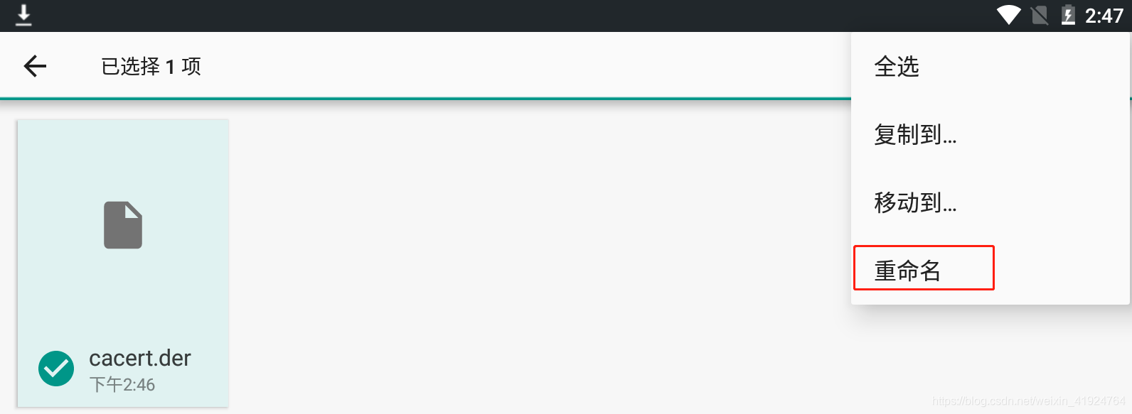Screen dimensions: 1132x414
Task: Dismiss the menu by clicking empty file area
Action: [533, 256]
